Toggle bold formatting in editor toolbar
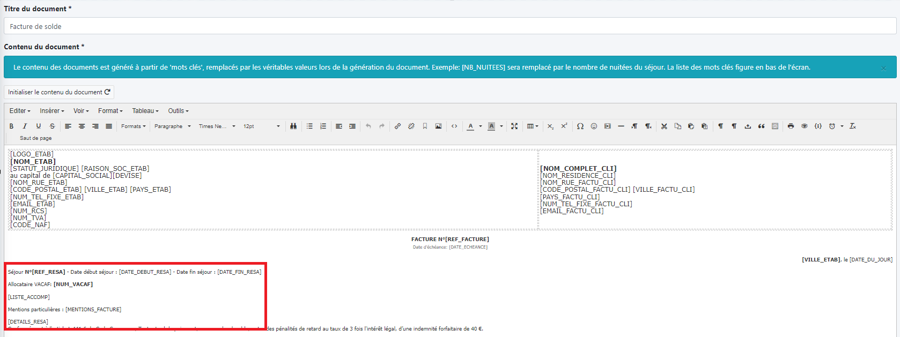The image size is (900, 337). (11, 126)
